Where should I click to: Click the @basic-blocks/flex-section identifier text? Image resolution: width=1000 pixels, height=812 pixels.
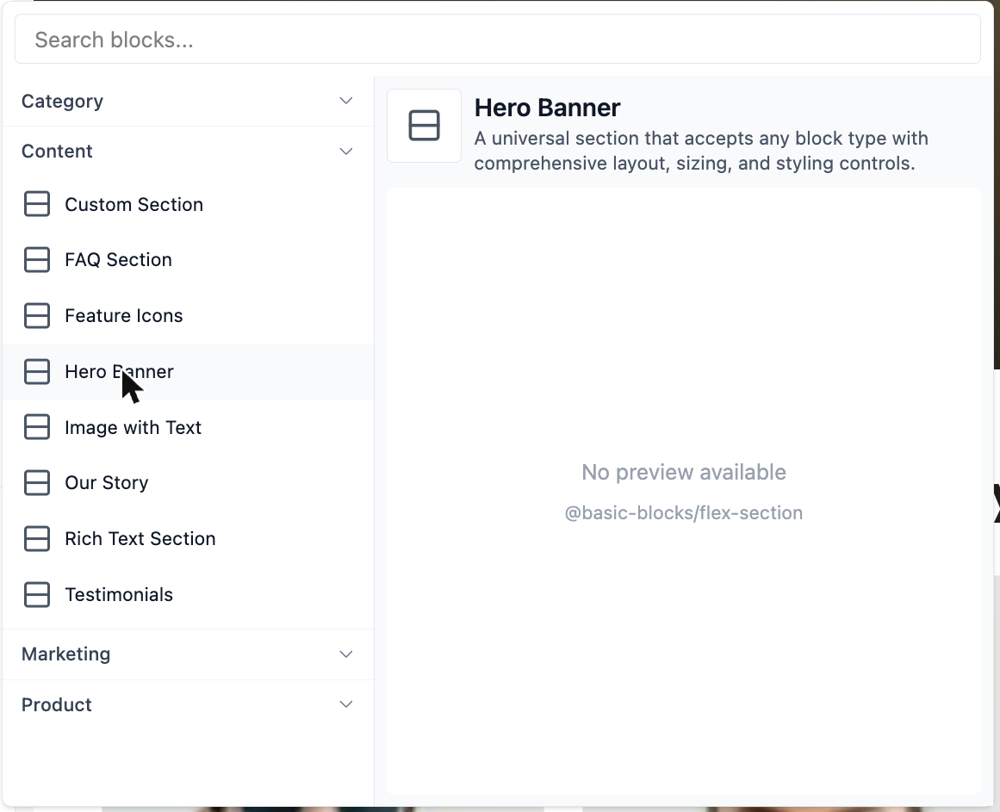pyautogui.click(x=684, y=513)
